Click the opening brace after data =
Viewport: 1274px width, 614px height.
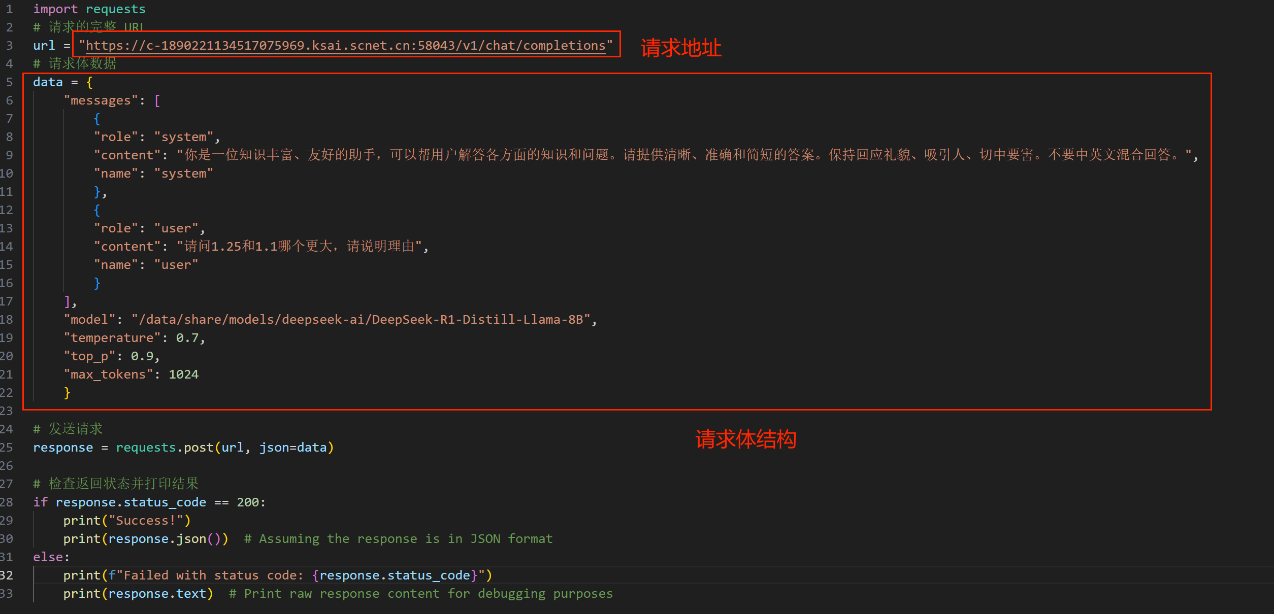pyautogui.click(x=89, y=82)
